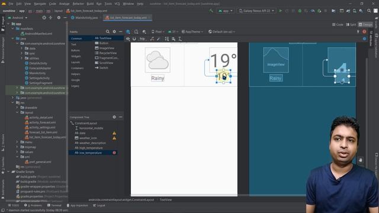Image resolution: width=379 pixels, height=213 pixels.
Task: Click warning icon beside weather_icon component
Action: click(114, 138)
